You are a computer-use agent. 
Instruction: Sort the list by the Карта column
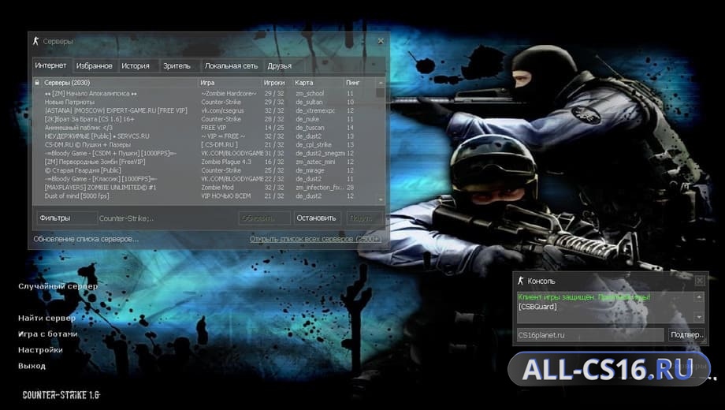pyautogui.click(x=318, y=82)
